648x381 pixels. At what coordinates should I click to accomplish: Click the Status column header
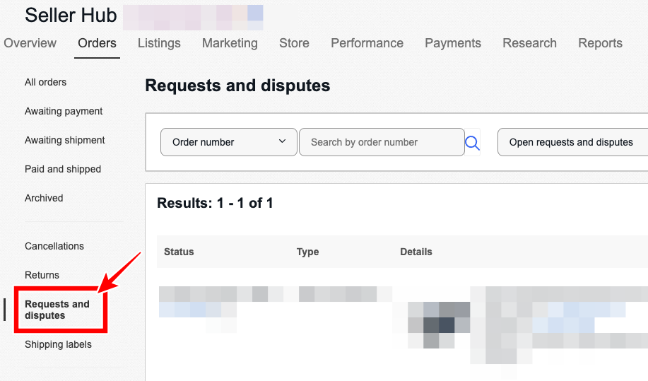[179, 252]
